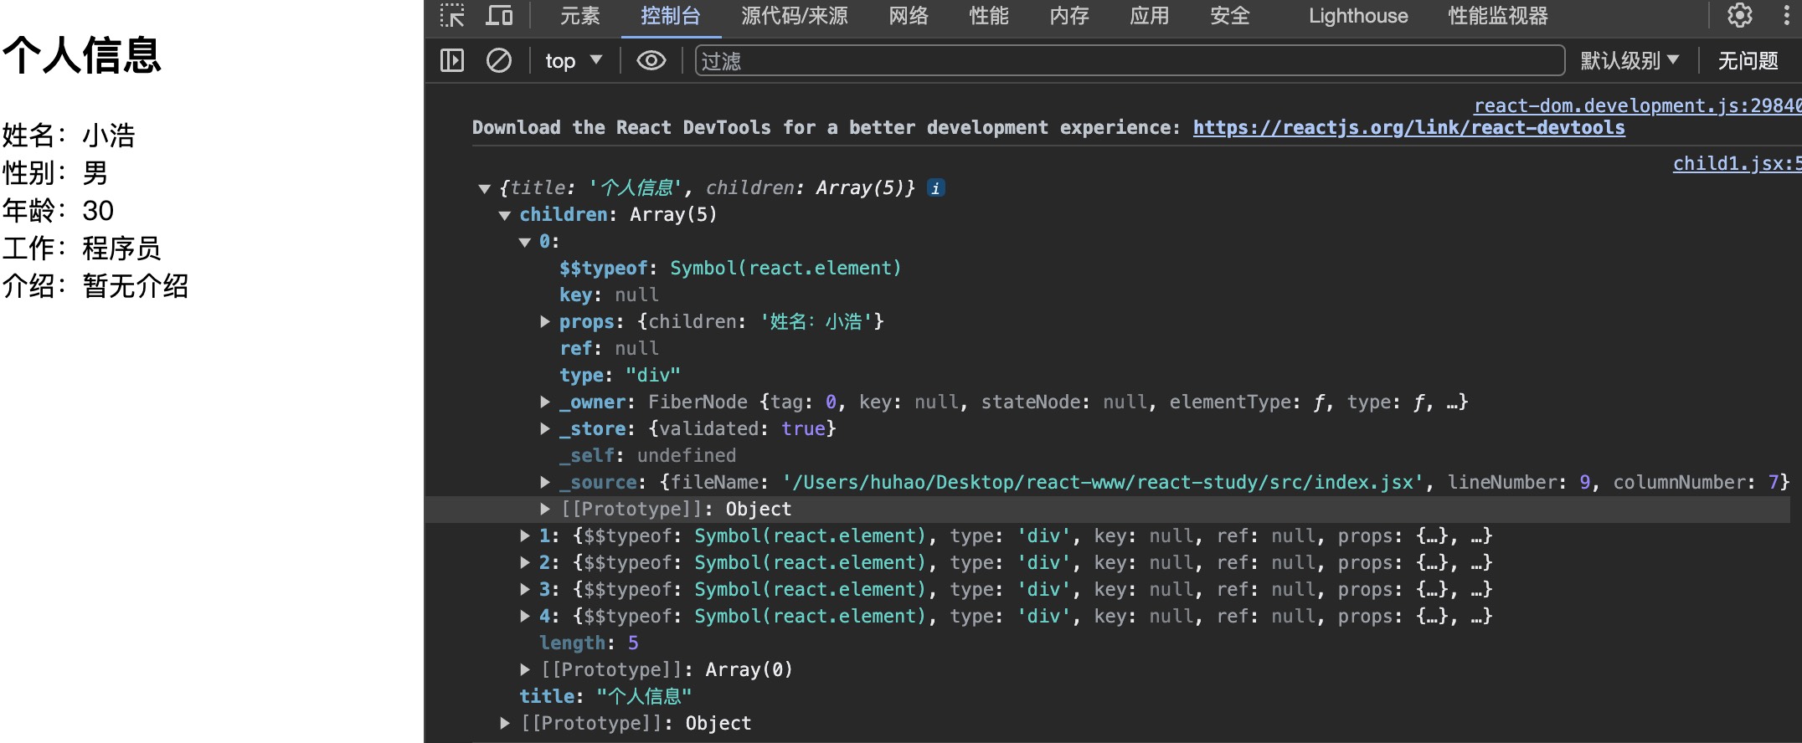Focus the 过滤 console filter field
Image resolution: width=1802 pixels, height=743 pixels.
[x=1130, y=60]
